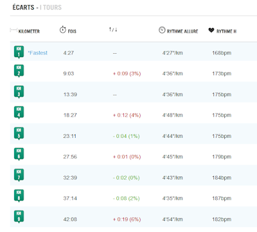257x232 pixels.
Task: Select time cell 9:03
Action: pos(69,74)
